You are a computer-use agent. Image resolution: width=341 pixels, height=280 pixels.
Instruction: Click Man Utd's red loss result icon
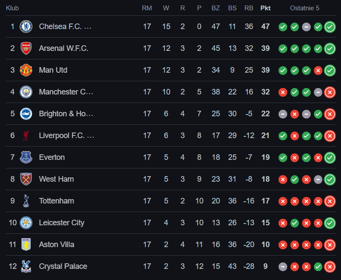[x=318, y=71]
